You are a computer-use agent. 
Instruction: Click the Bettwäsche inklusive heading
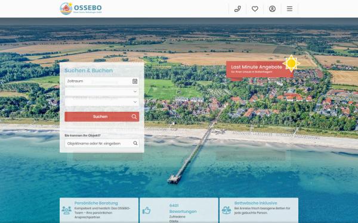[x=255, y=203]
